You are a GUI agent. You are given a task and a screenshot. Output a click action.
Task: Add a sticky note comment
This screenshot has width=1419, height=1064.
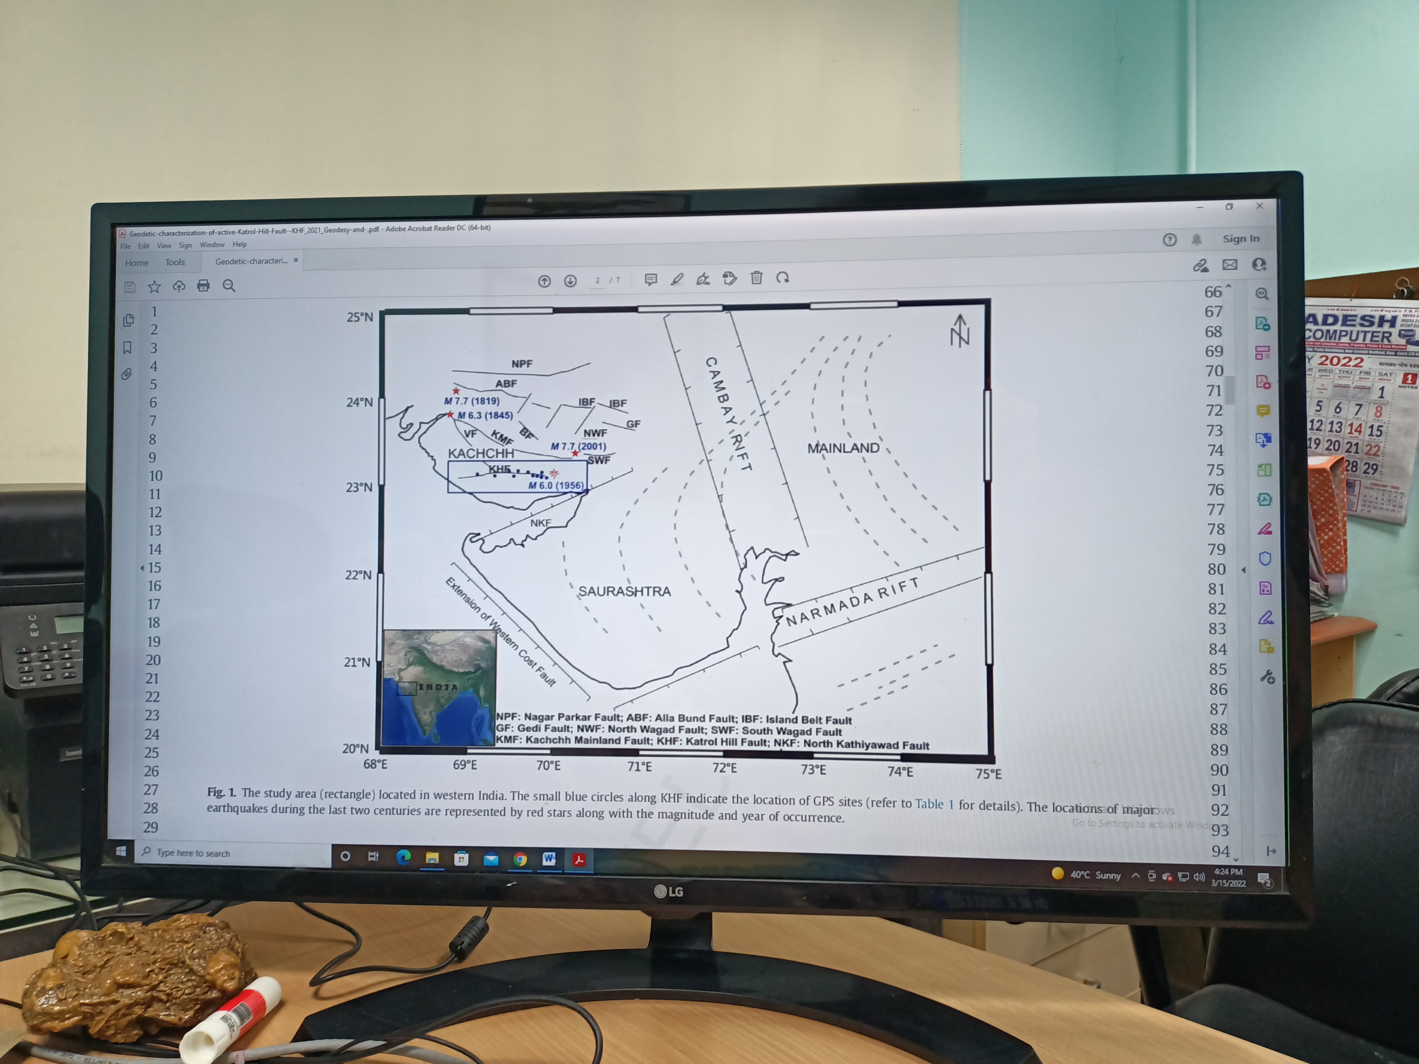651,279
